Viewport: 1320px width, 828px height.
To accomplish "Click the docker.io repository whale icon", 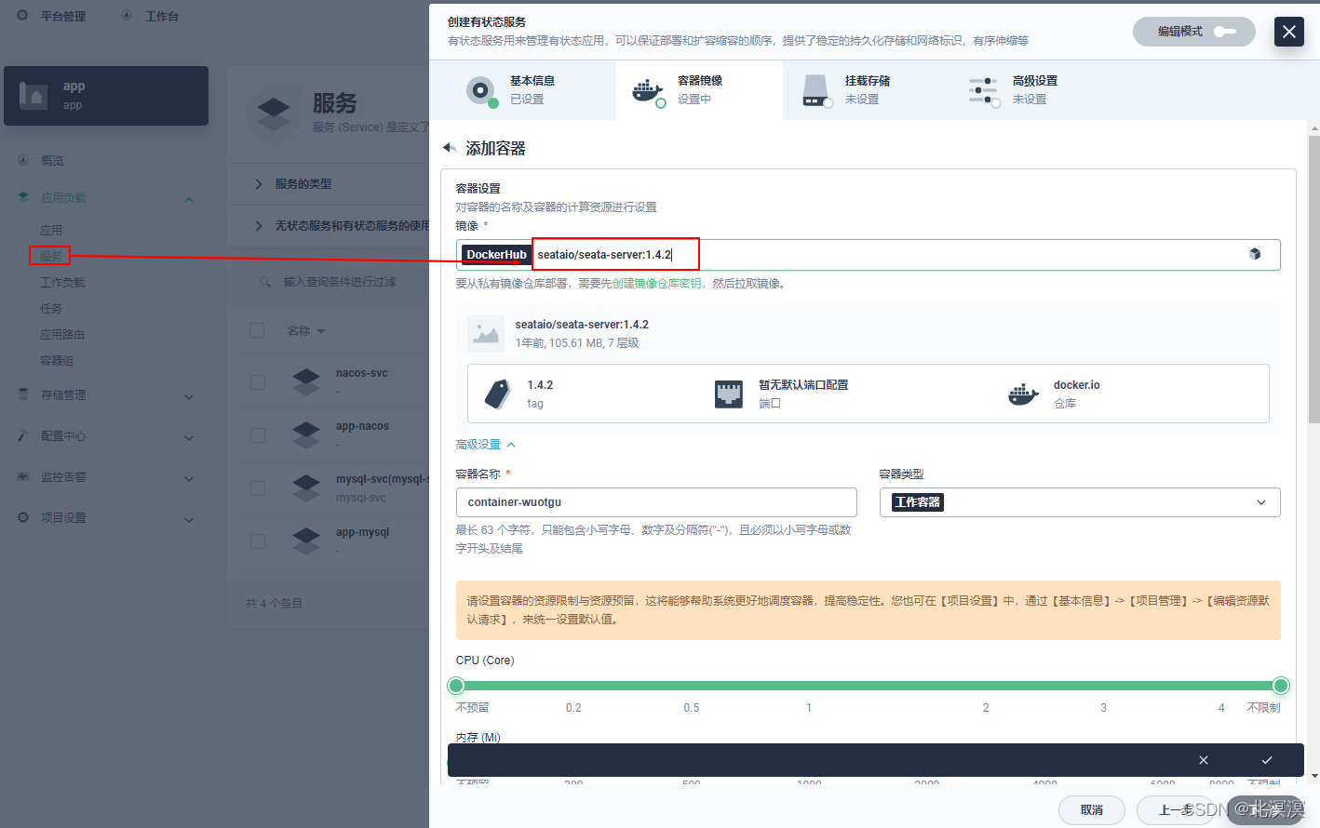I will click(1023, 394).
